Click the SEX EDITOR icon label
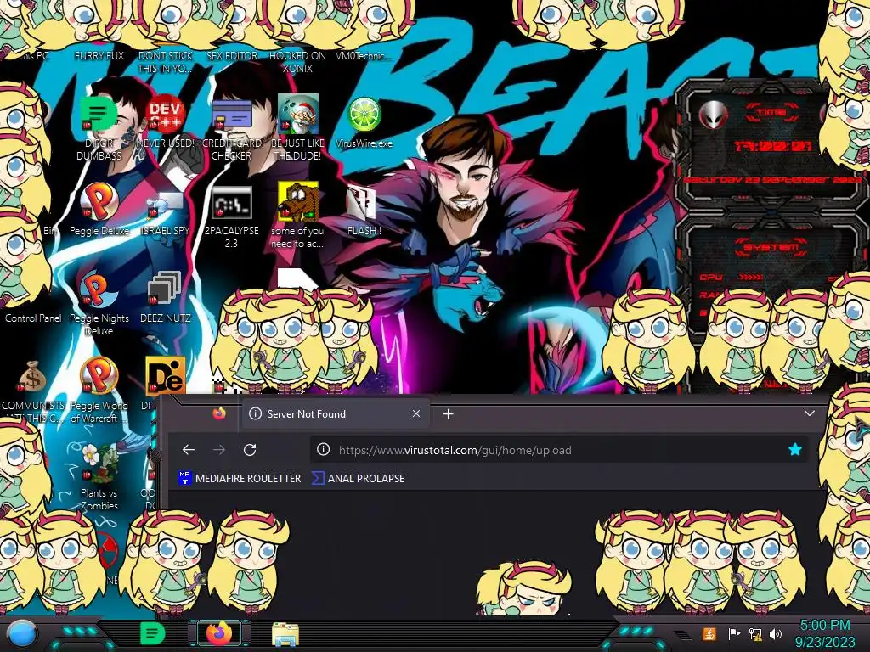The image size is (870, 652). (x=232, y=55)
